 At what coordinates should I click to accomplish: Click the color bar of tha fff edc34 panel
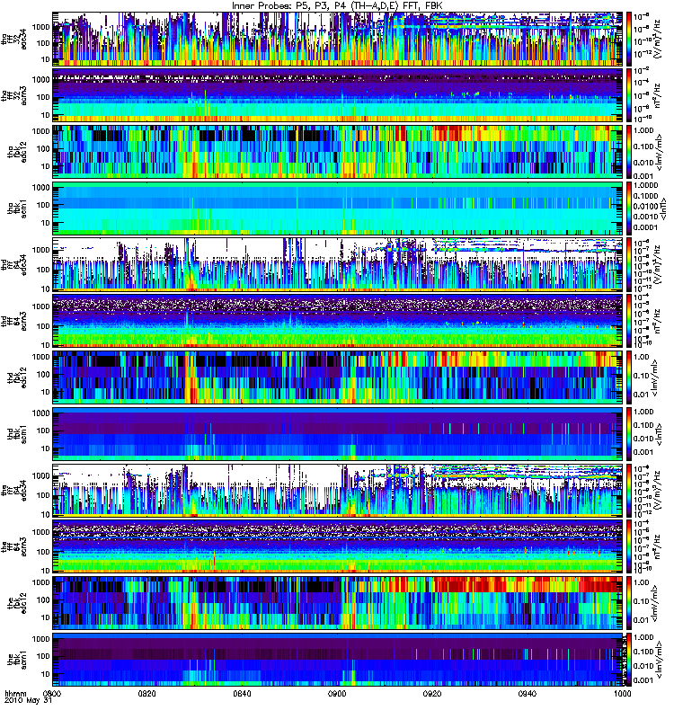coord(629,39)
